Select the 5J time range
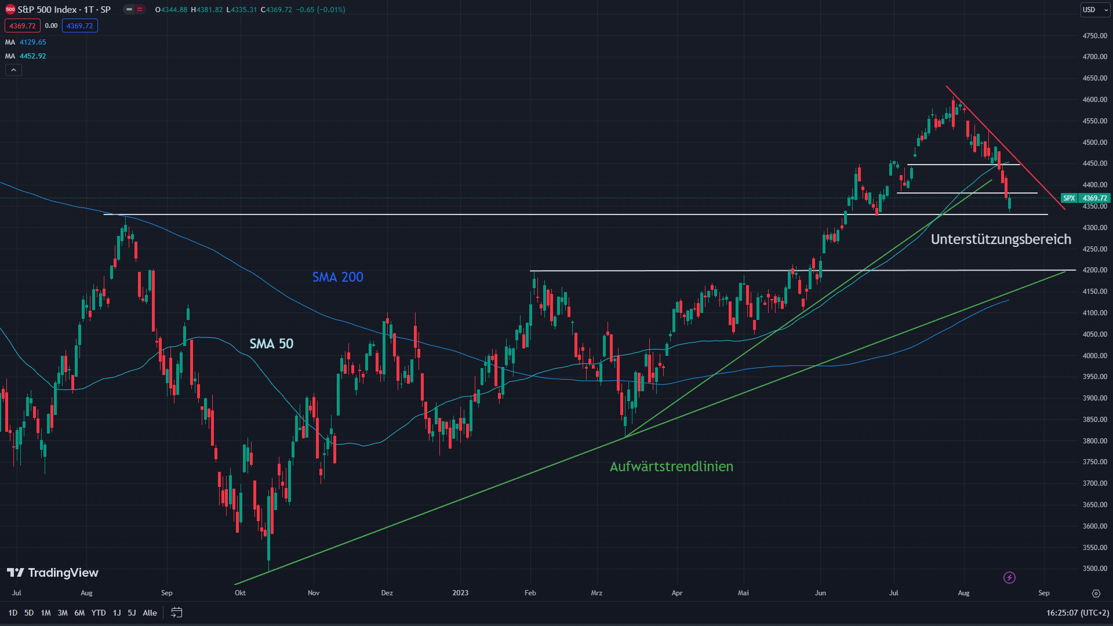 click(x=132, y=613)
